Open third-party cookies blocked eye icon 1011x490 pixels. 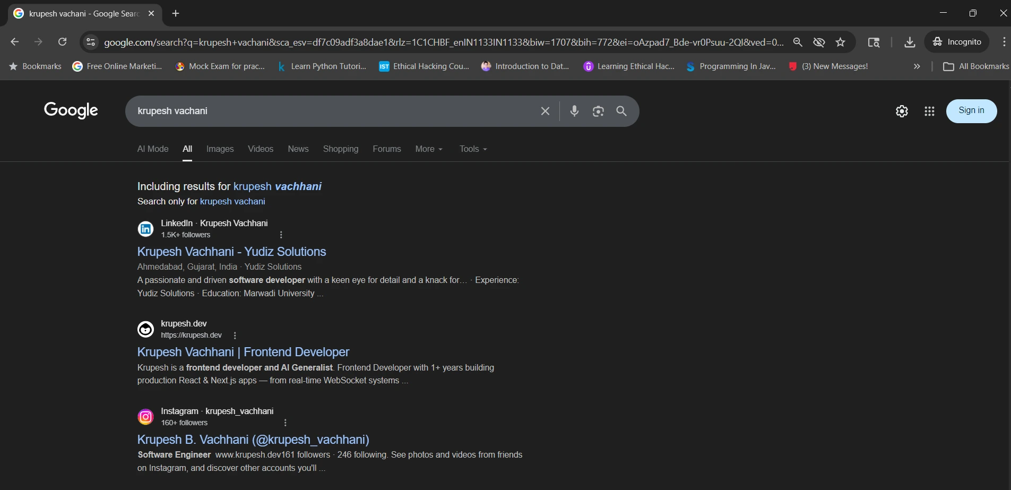[819, 42]
